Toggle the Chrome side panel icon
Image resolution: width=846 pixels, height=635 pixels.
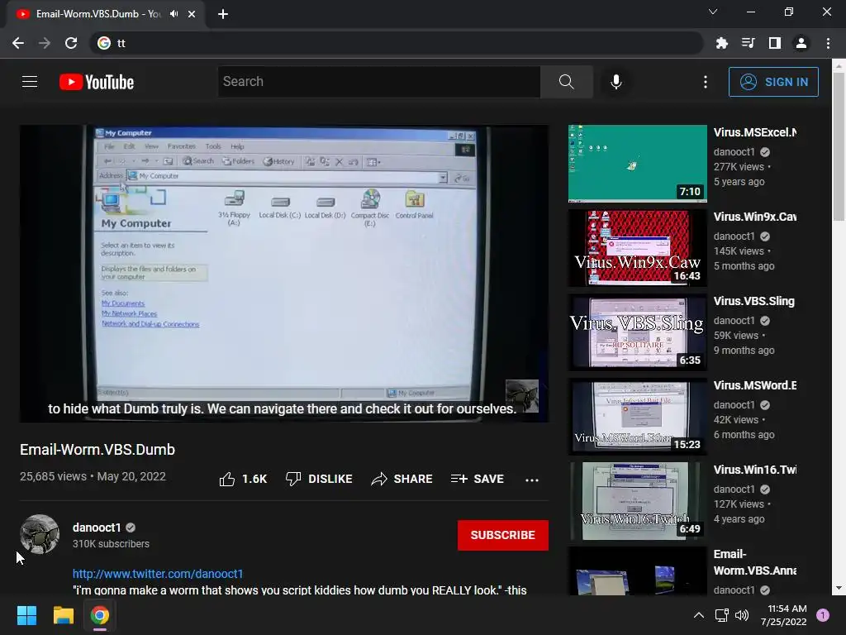pos(775,43)
